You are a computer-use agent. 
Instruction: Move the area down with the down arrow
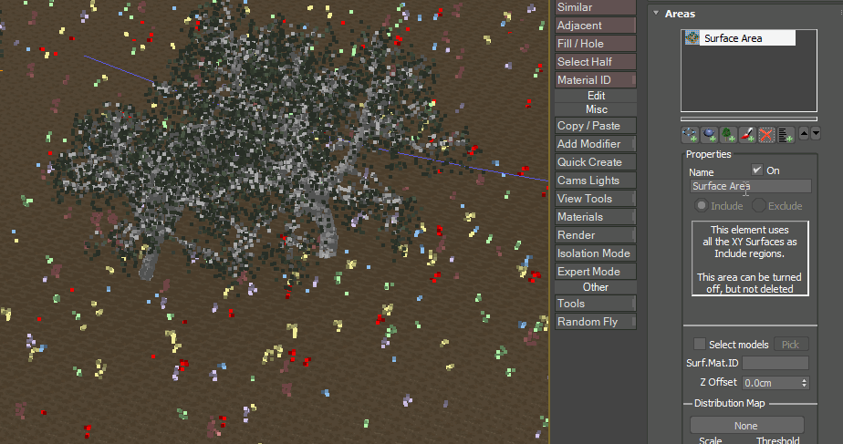816,133
